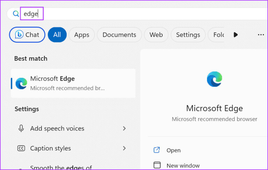Image resolution: width=268 pixels, height=170 pixels.
Task: Switch to the Documents filter tab
Action: click(119, 35)
